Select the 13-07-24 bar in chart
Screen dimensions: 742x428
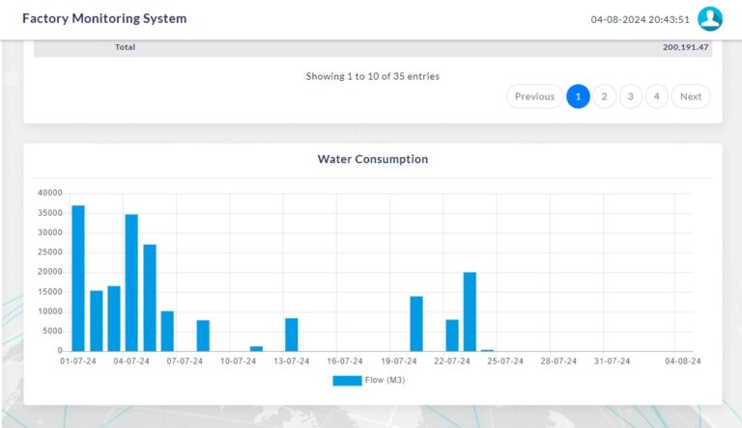pos(292,334)
